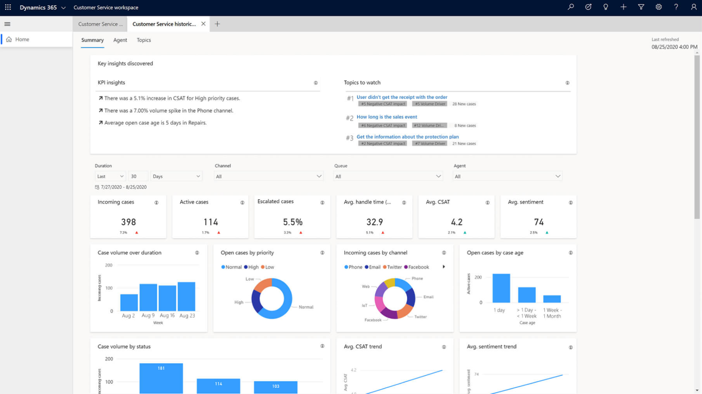Viewport: 702px width, 394px height.
Task: Click the "30" duration value field
Action: (138, 176)
